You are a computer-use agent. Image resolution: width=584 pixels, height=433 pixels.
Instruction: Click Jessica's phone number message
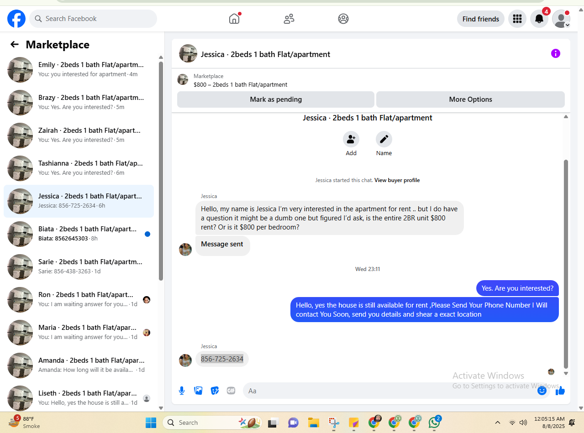tap(222, 359)
